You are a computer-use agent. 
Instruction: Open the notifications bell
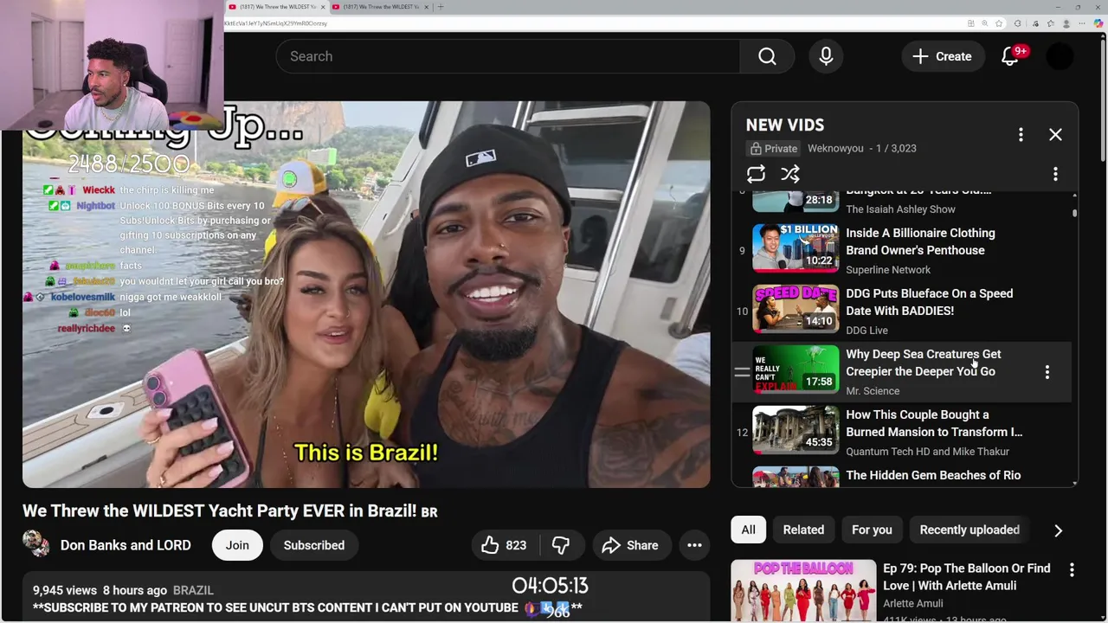pos(1010,56)
